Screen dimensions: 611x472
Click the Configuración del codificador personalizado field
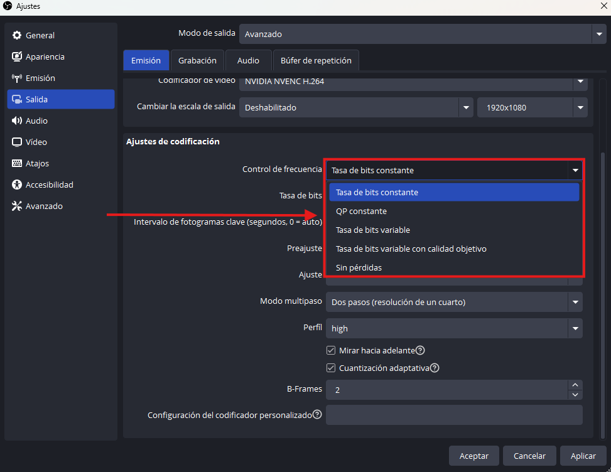pyautogui.click(x=453, y=415)
